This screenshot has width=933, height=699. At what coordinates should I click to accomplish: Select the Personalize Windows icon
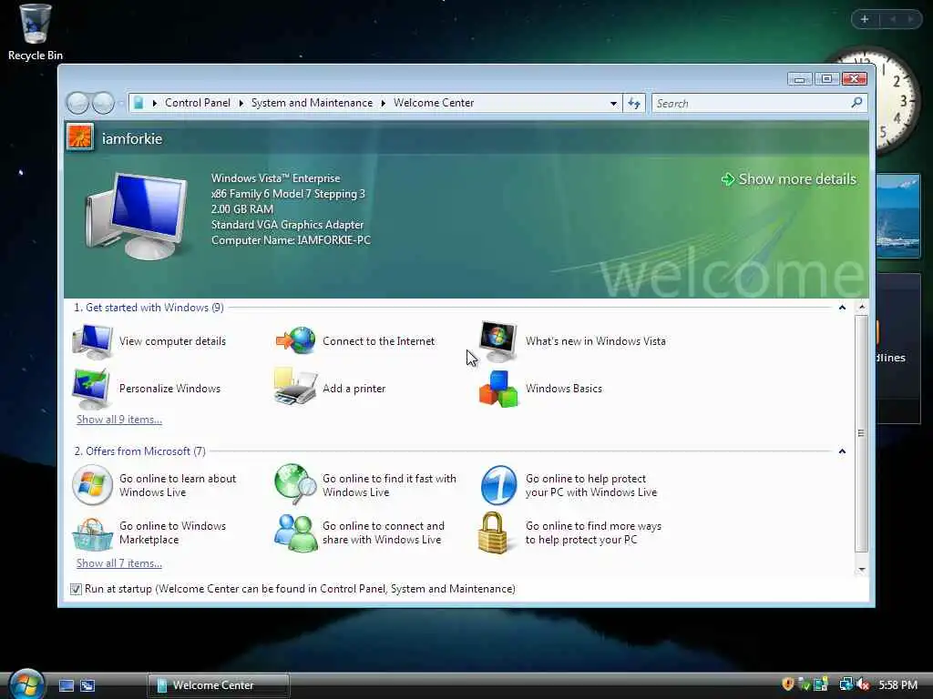[91, 388]
